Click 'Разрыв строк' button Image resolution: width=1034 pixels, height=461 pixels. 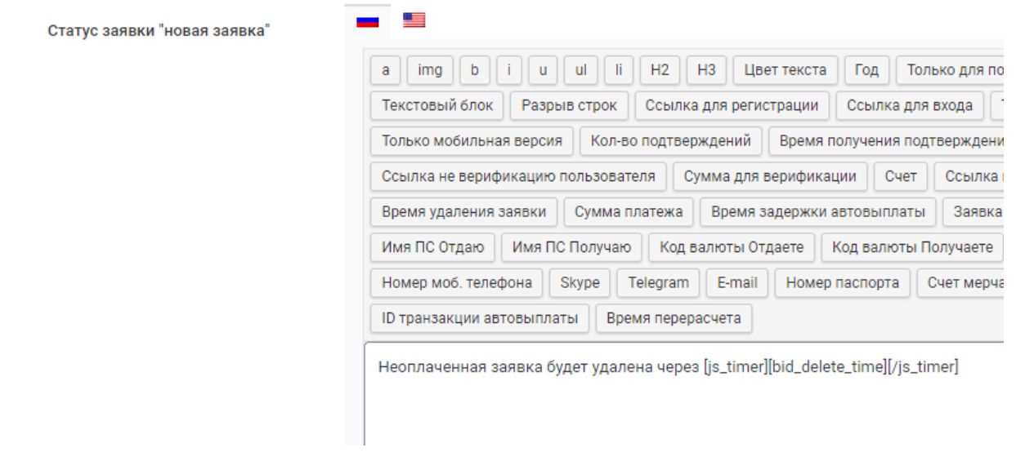(x=569, y=105)
